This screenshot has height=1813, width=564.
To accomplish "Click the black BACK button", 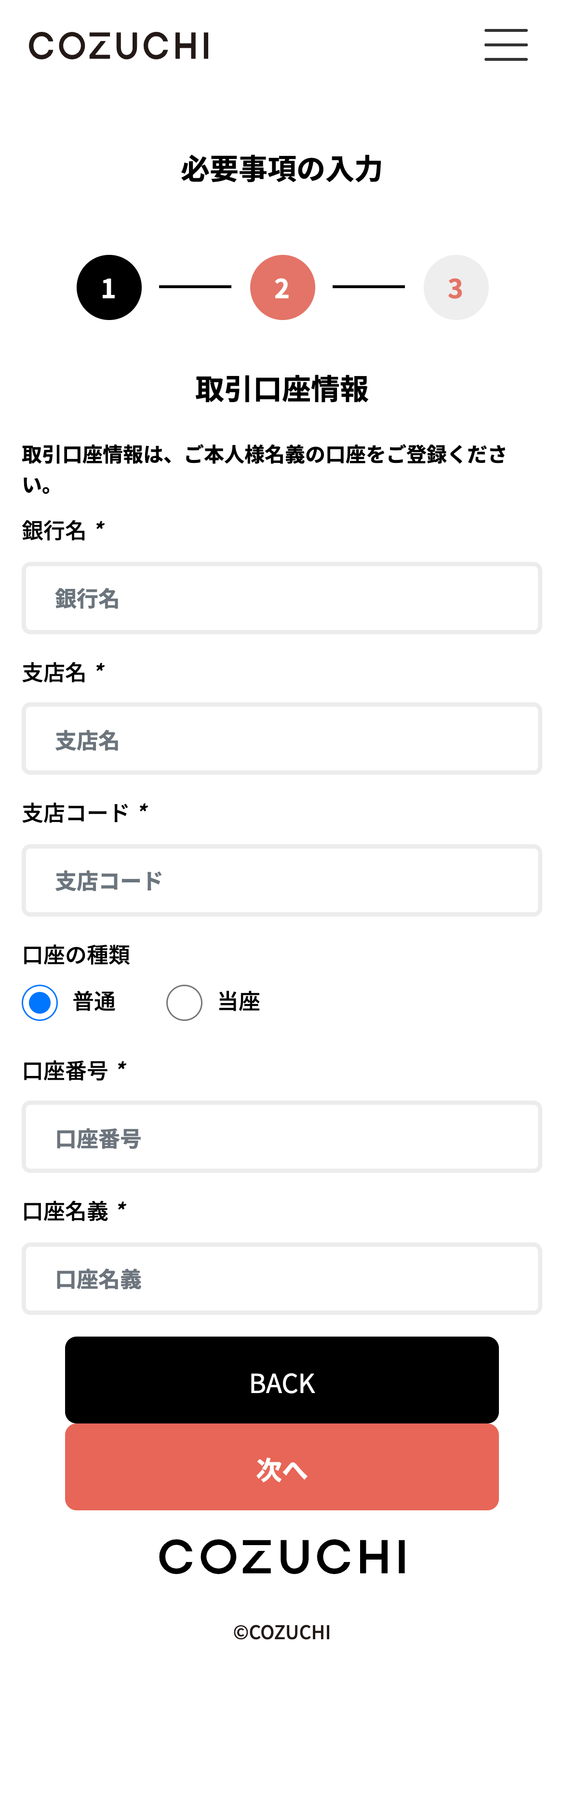I will coord(282,1380).
